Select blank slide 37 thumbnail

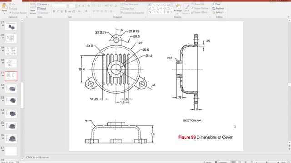click(x=11, y=151)
